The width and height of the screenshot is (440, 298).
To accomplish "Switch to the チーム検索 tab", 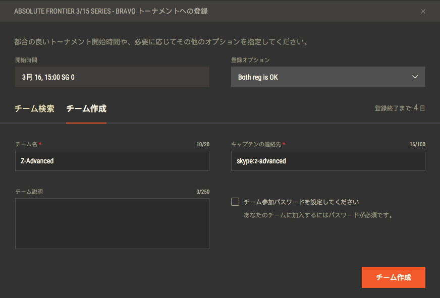I will click(34, 108).
